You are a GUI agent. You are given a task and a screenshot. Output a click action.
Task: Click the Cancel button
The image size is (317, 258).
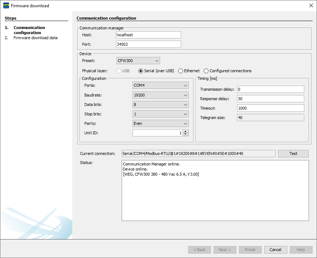pos(275,250)
